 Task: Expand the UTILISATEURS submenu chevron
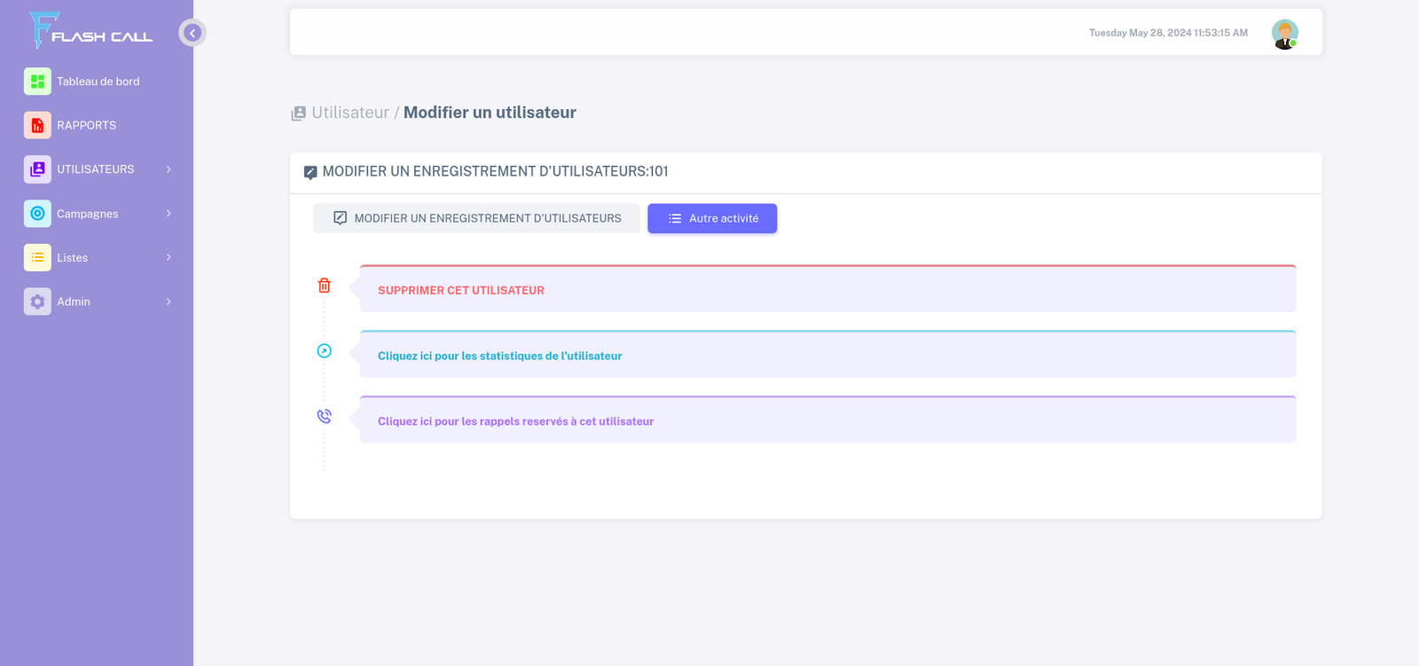click(169, 169)
